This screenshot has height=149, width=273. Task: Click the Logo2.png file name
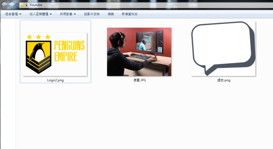click(x=55, y=80)
